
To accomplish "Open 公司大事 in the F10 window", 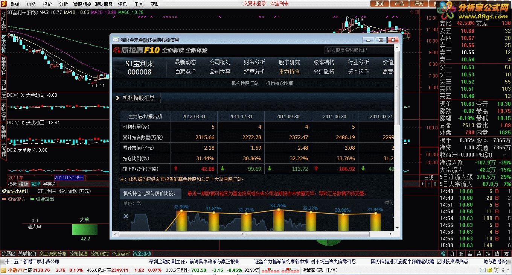I will (x=220, y=71).
